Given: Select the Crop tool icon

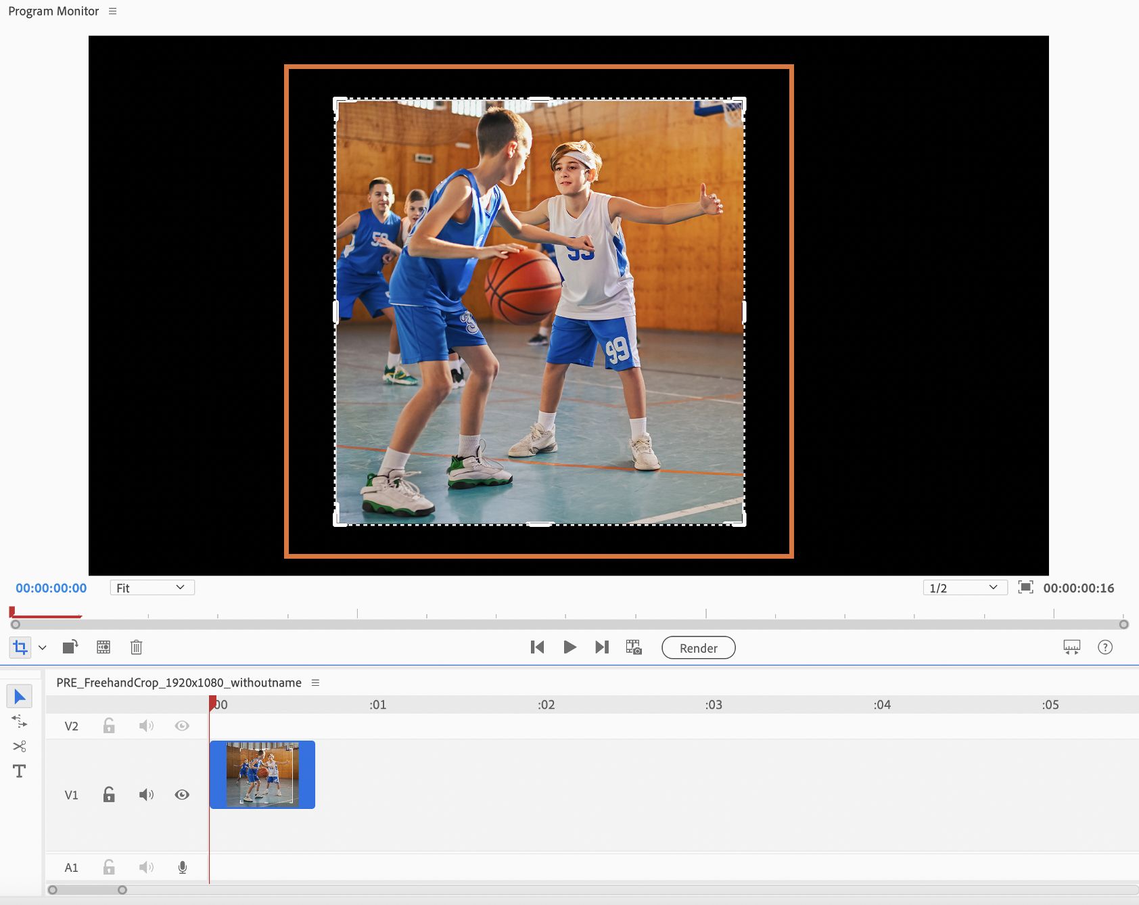Looking at the screenshot, I should pyautogui.click(x=20, y=648).
